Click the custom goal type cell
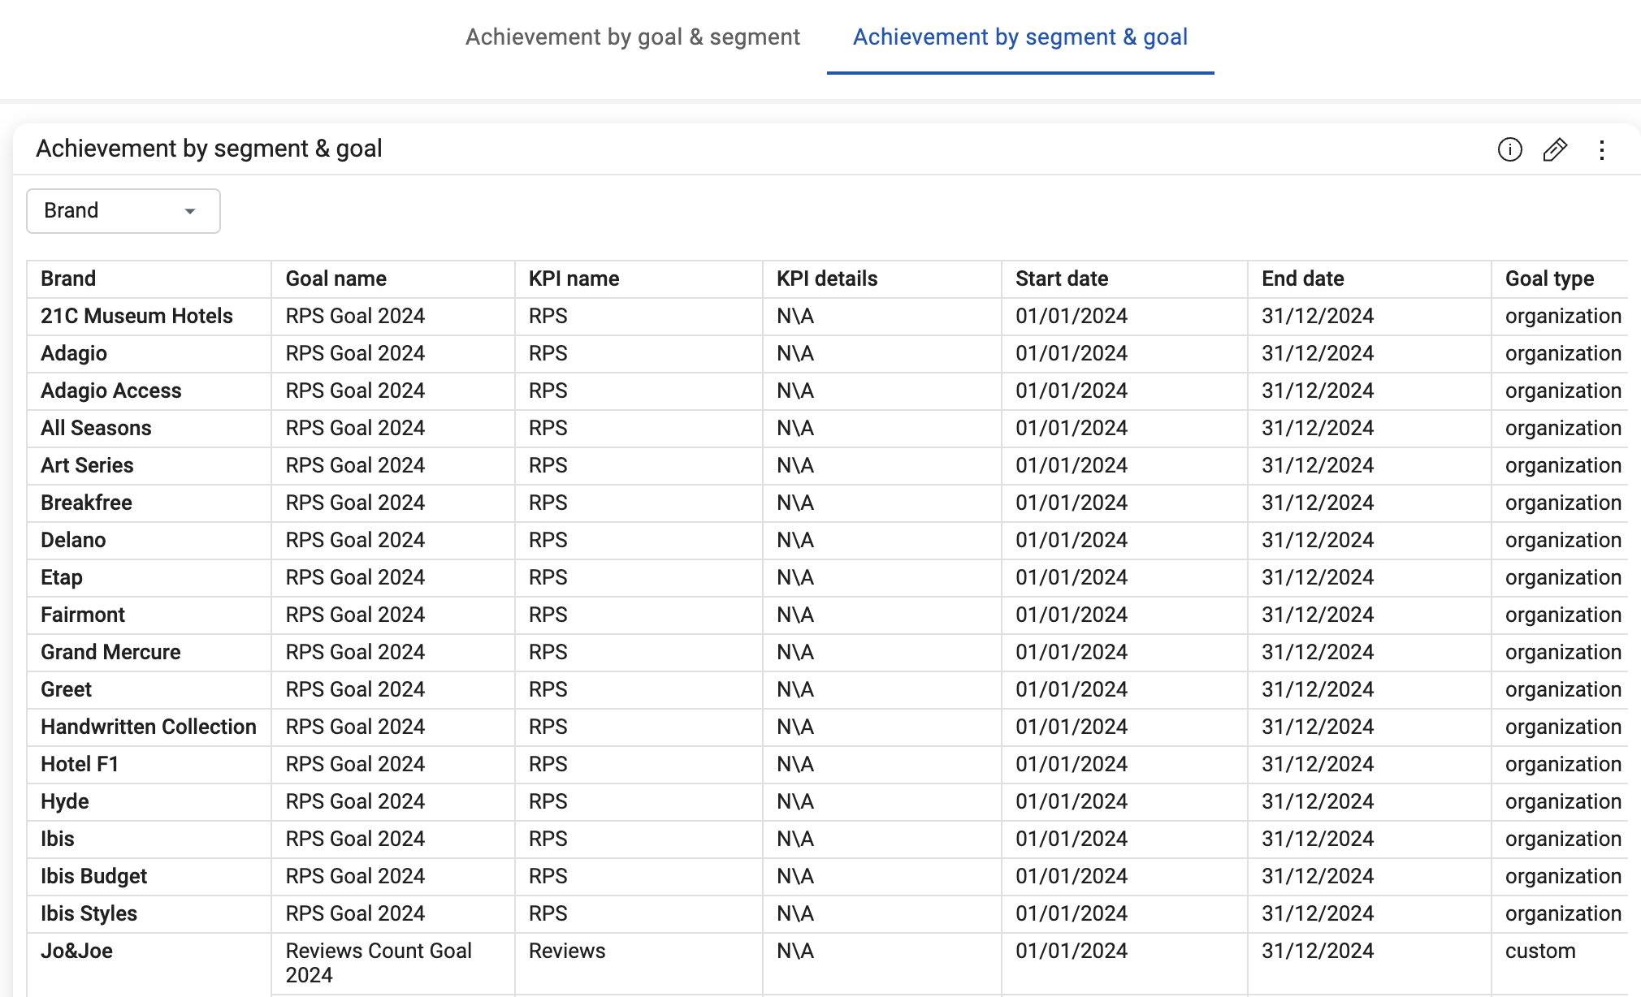Image resolution: width=1641 pixels, height=997 pixels. pos(1560,964)
